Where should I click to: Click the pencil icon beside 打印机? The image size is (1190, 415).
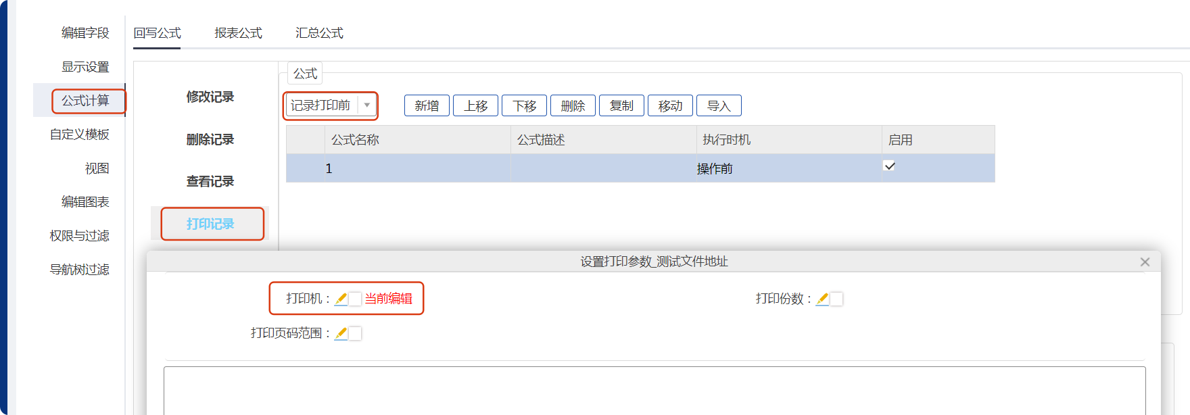[x=341, y=299]
